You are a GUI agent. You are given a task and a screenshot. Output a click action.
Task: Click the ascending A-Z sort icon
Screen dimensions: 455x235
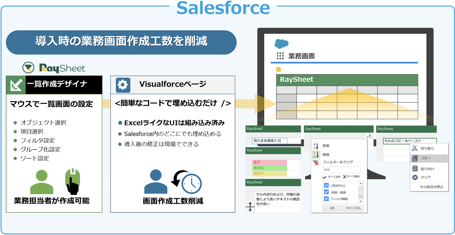point(316,146)
